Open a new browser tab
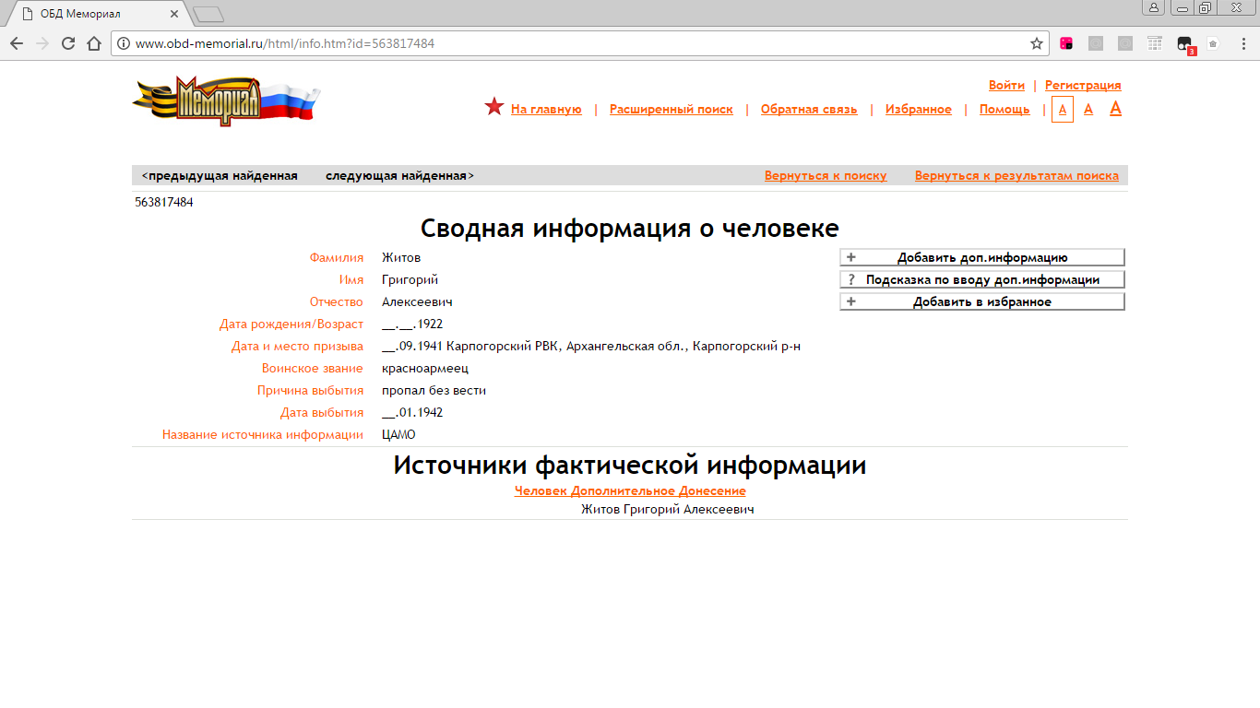 (209, 14)
